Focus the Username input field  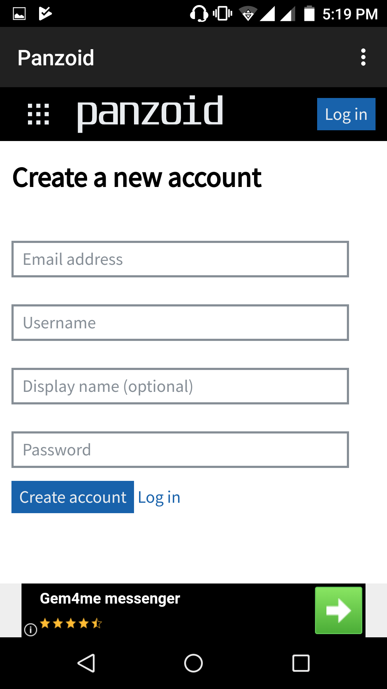[180, 323]
